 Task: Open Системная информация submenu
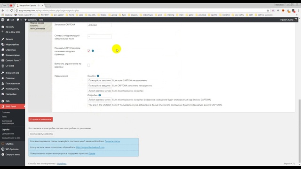[x=8, y=122]
